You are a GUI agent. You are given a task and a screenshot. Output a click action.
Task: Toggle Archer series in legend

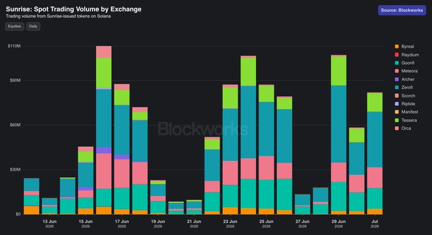click(x=405, y=79)
